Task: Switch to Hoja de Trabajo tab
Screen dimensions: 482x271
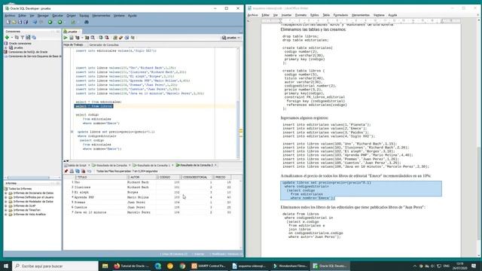Action: pos(73,45)
